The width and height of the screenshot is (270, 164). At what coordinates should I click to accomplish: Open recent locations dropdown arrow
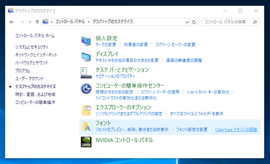[x=30, y=22]
